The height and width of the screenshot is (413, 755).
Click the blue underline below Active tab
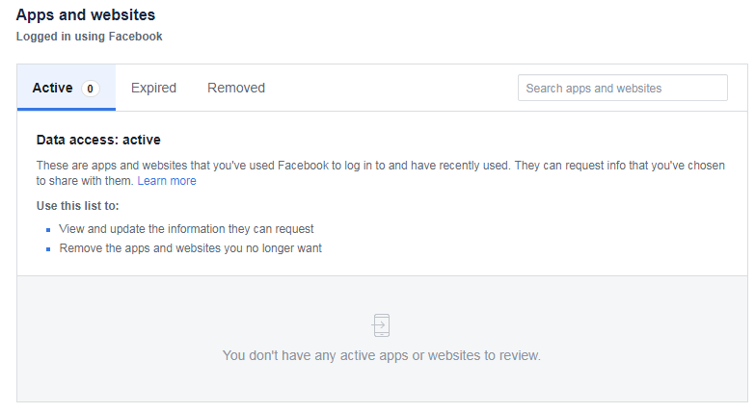point(67,109)
